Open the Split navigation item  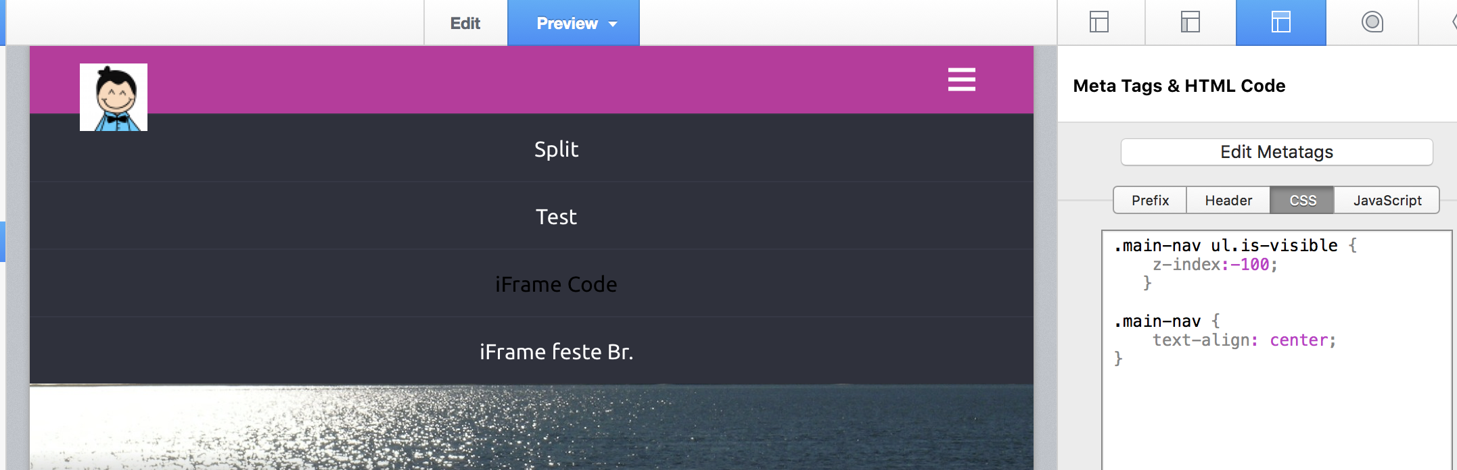click(556, 149)
